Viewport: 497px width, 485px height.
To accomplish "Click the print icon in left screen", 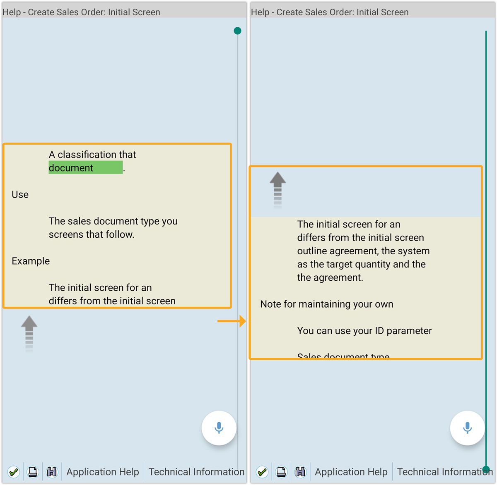I will (x=33, y=472).
